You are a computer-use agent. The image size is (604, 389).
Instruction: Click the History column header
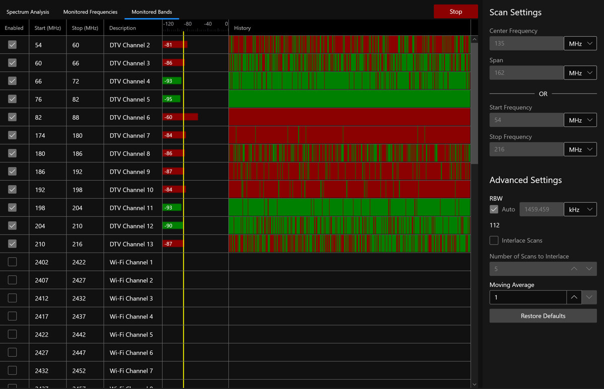coord(350,28)
